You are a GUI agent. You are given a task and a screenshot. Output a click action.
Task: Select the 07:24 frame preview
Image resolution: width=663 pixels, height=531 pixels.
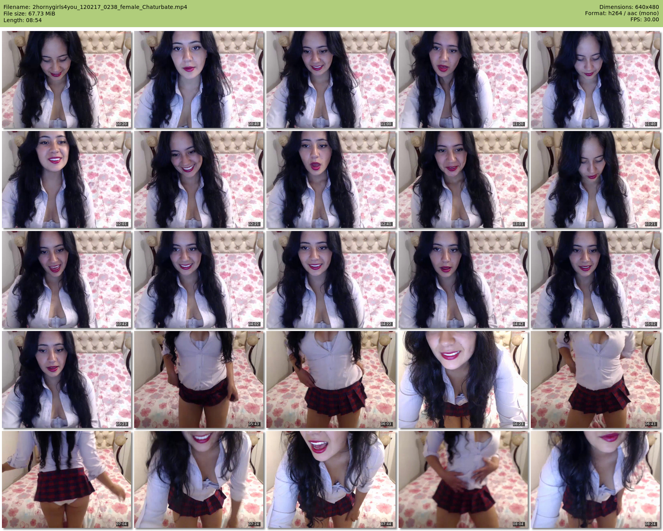[x=199, y=479]
